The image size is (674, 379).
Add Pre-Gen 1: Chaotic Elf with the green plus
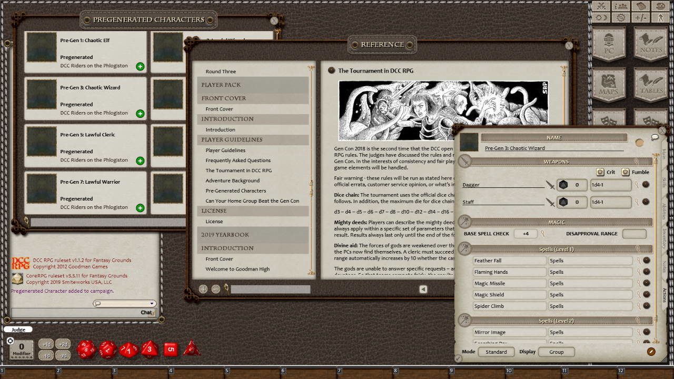pyautogui.click(x=140, y=67)
